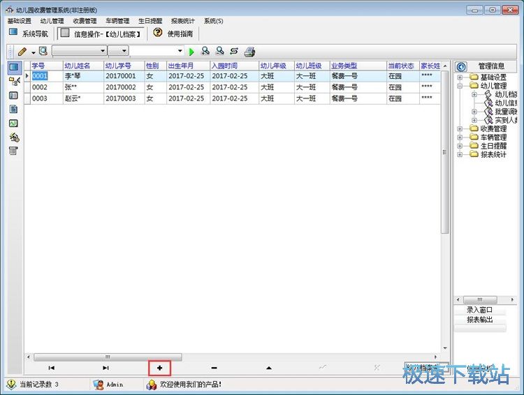Click the 报表输出 button

480,320
